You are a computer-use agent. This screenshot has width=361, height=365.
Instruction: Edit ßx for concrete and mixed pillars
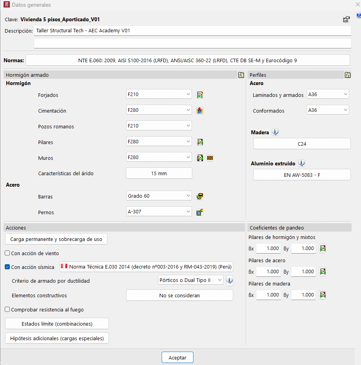pos(268,248)
